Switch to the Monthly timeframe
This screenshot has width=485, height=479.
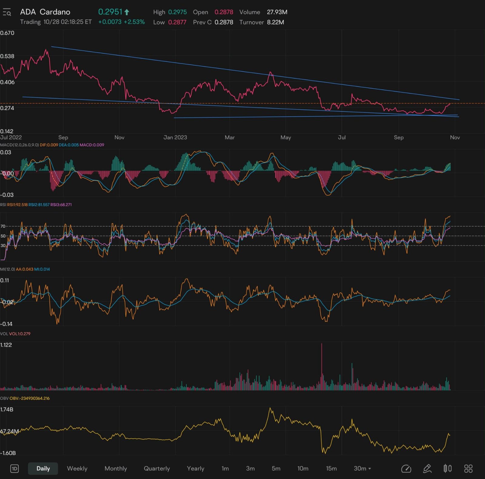click(116, 468)
